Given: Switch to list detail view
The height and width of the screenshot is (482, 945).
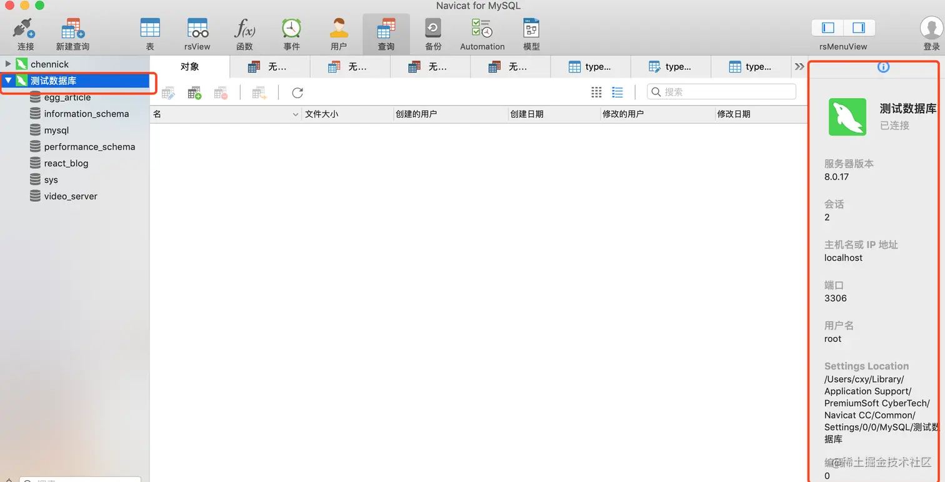Looking at the screenshot, I should (x=617, y=92).
